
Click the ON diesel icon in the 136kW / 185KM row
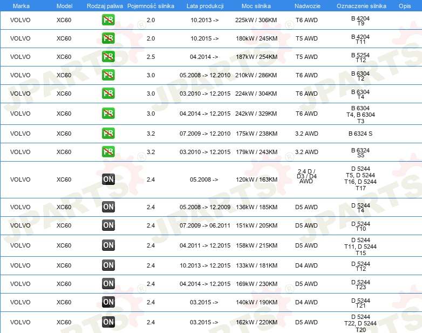pos(108,207)
